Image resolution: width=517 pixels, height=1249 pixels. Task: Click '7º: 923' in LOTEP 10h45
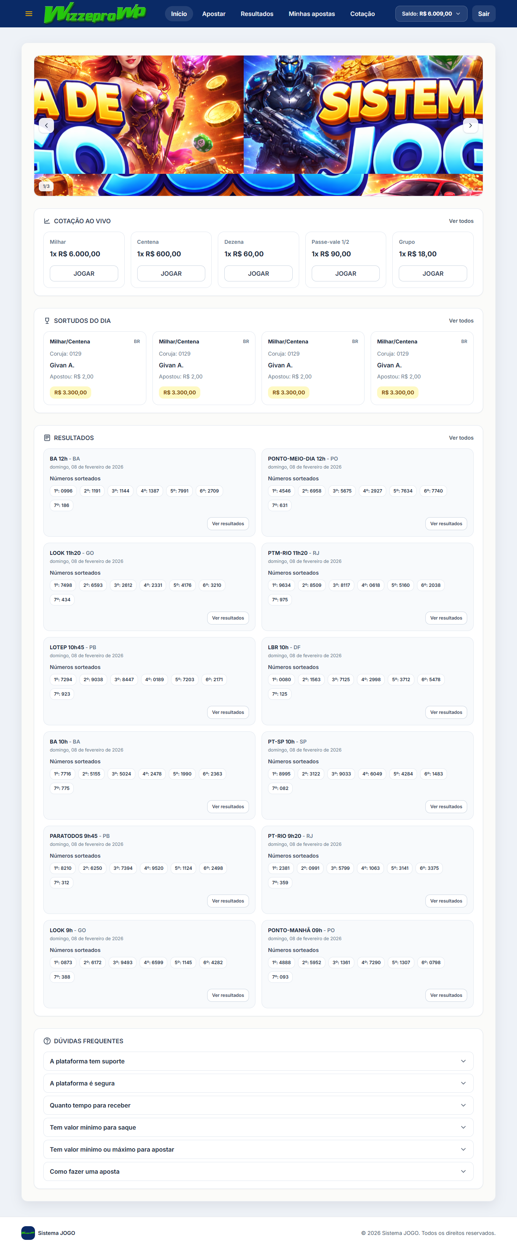coord(62,694)
